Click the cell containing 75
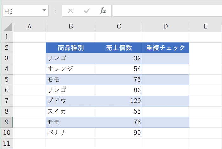 (x=119, y=80)
